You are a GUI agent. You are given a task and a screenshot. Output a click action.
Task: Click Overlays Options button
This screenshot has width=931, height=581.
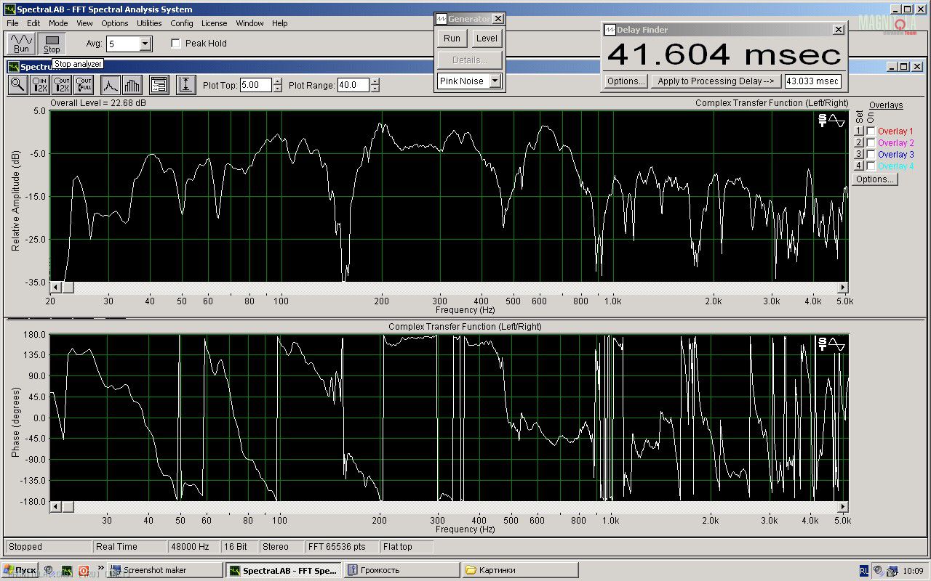tap(874, 179)
